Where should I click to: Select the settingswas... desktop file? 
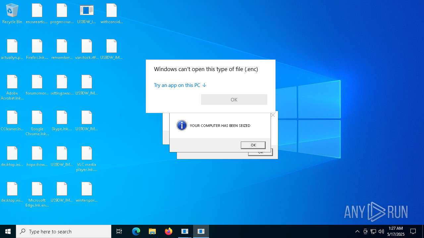click(62, 85)
